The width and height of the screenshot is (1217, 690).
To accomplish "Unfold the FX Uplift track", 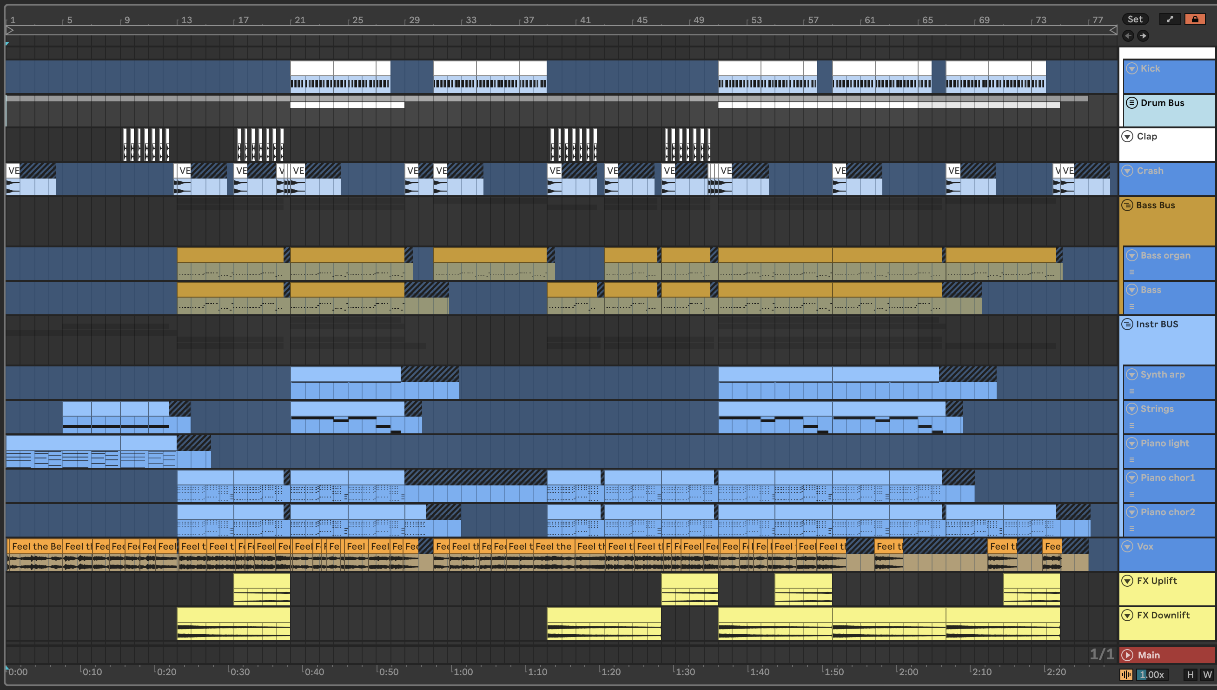I will (1127, 581).
